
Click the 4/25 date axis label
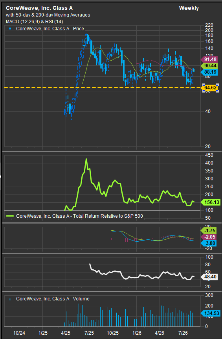coord(66,333)
